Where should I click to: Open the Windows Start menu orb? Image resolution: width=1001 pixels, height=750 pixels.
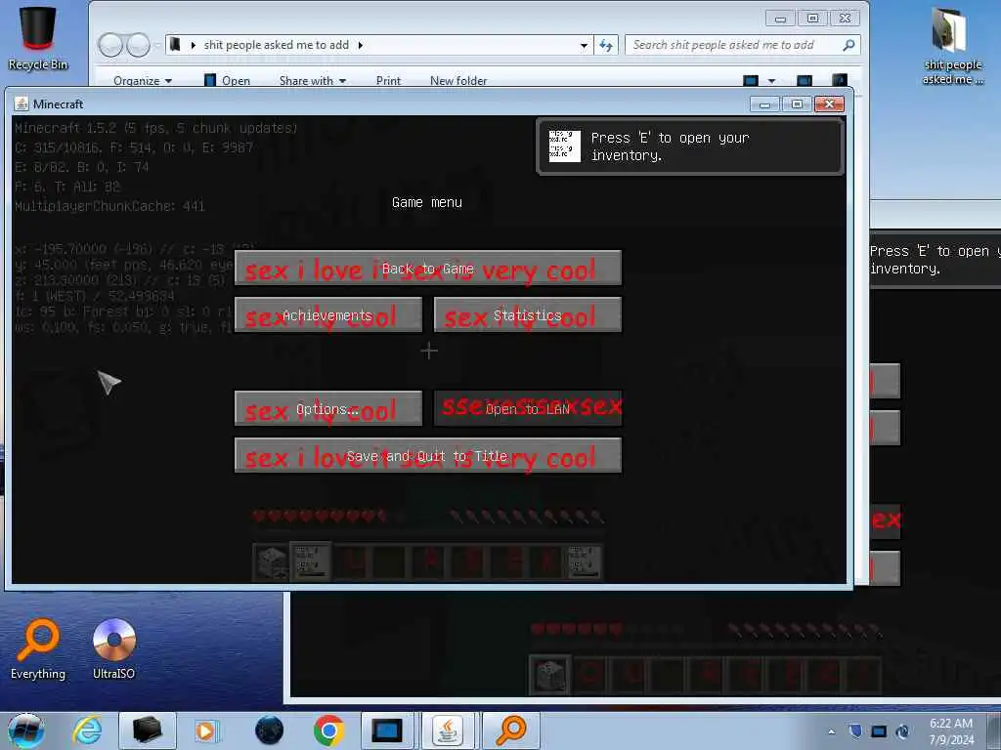(x=26, y=730)
